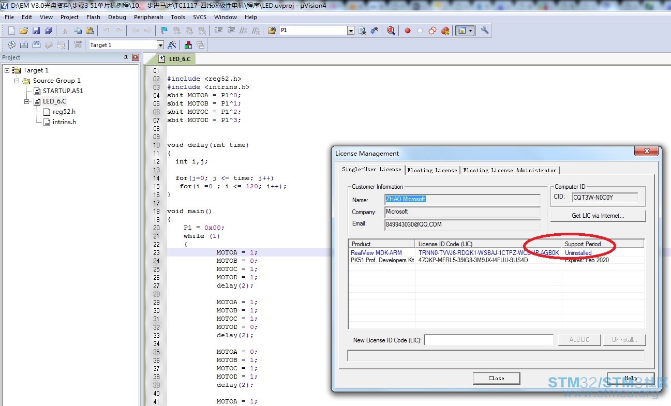Open the window layout icon dropdown arrow

470,31
